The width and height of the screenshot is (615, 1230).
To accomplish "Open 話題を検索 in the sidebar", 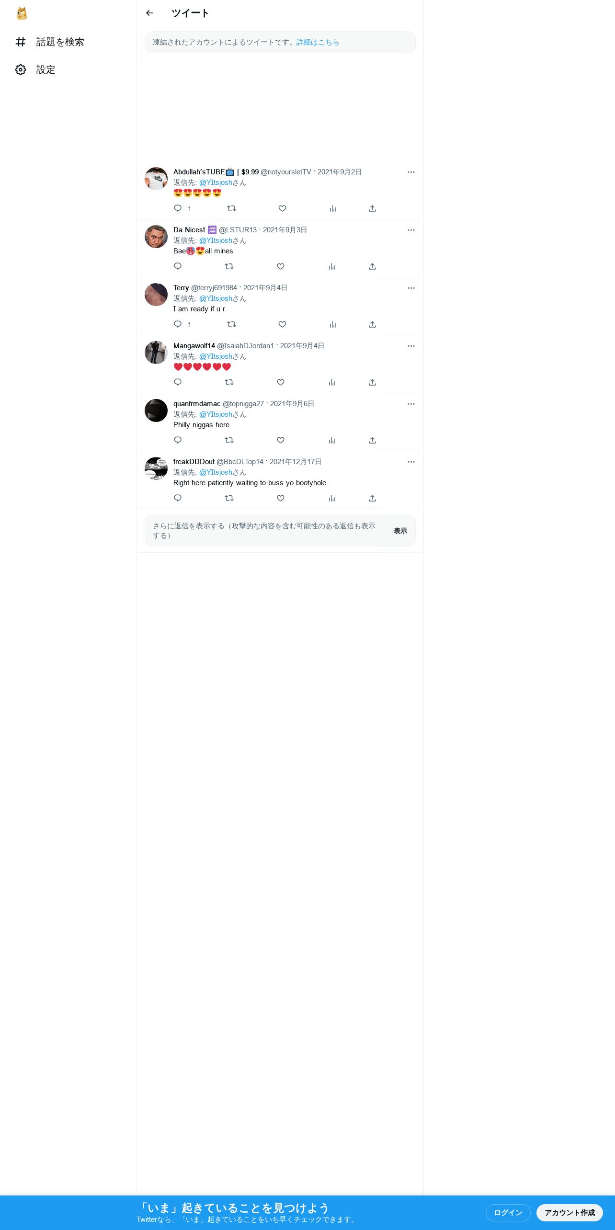I will coord(50,42).
